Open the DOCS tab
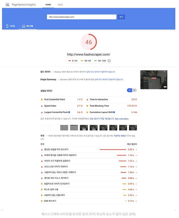This screenshot has height=218, width=179. point(60,5)
